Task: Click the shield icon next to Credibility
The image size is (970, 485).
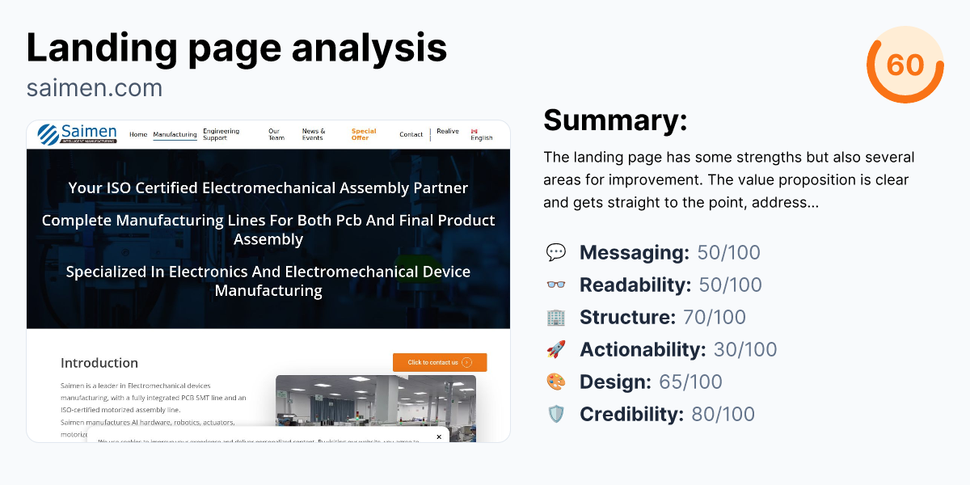Action: click(557, 414)
